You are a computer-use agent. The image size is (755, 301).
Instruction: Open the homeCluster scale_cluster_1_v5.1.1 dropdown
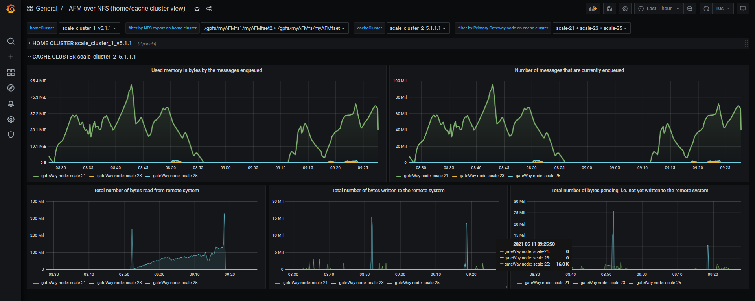(89, 28)
